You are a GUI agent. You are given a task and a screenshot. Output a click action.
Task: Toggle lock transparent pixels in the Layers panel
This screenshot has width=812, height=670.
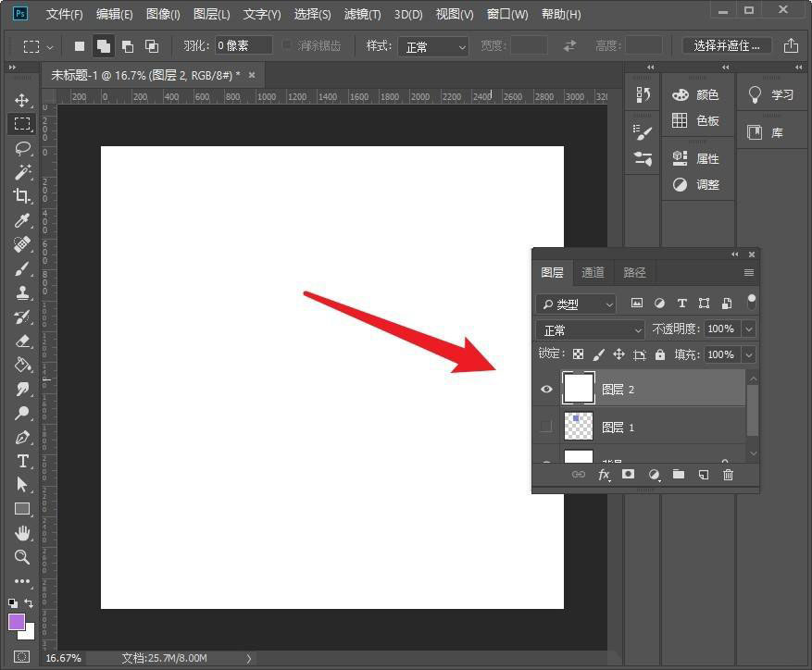tap(578, 354)
